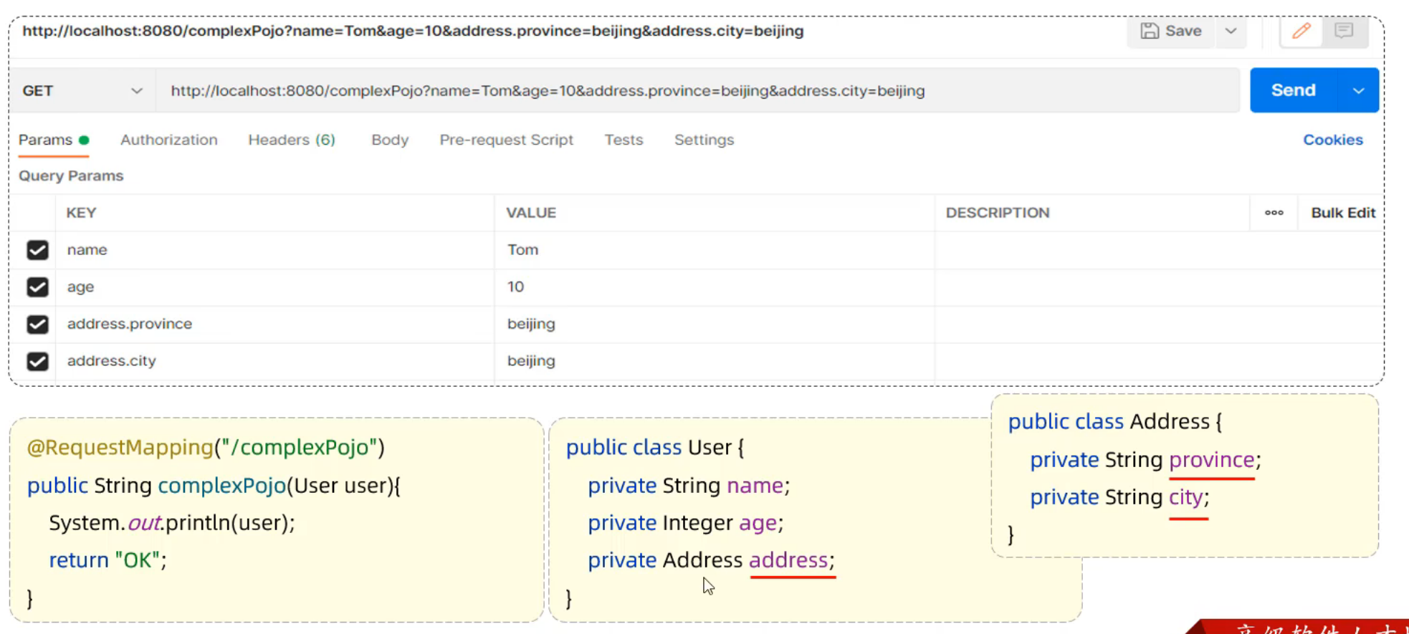Switch to the Authorization tab

[168, 140]
